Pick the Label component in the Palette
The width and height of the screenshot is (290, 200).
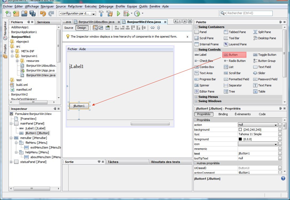pos(200,55)
